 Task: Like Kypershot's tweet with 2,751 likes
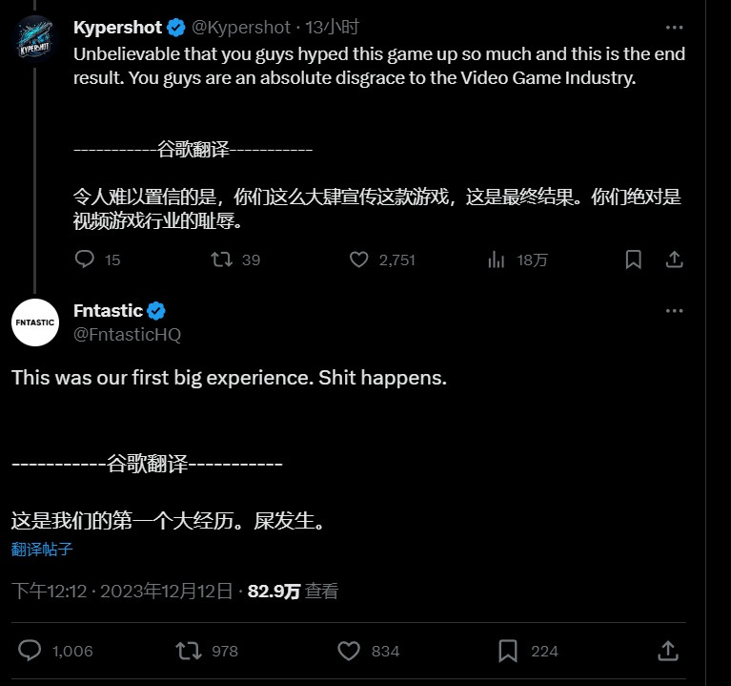click(358, 259)
